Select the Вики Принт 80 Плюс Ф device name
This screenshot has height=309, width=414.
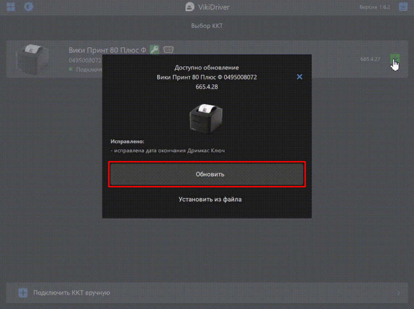pyautogui.click(x=107, y=50)
